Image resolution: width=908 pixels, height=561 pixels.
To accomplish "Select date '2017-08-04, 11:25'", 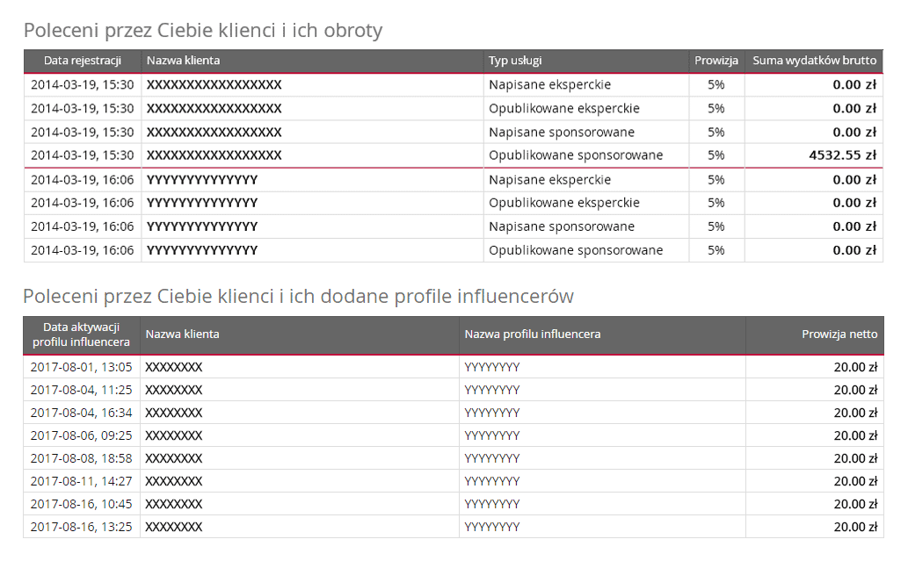I will click(x=81, y=391).
